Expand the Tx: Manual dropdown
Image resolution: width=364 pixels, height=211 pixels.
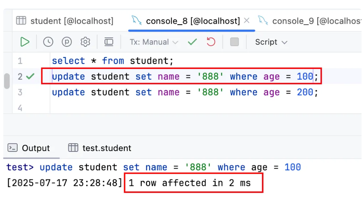154,42
